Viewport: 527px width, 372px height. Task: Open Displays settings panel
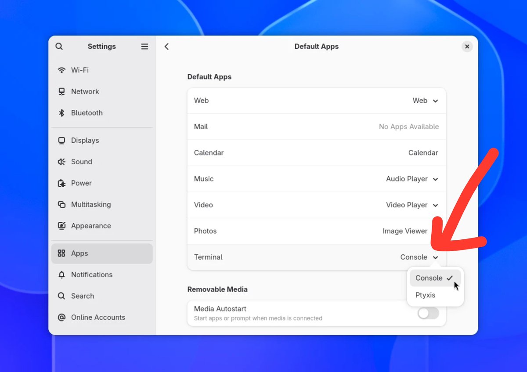point(102,141)
